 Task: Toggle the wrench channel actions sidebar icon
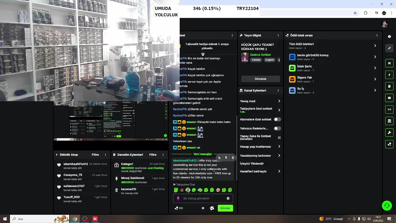pos(389,133)
